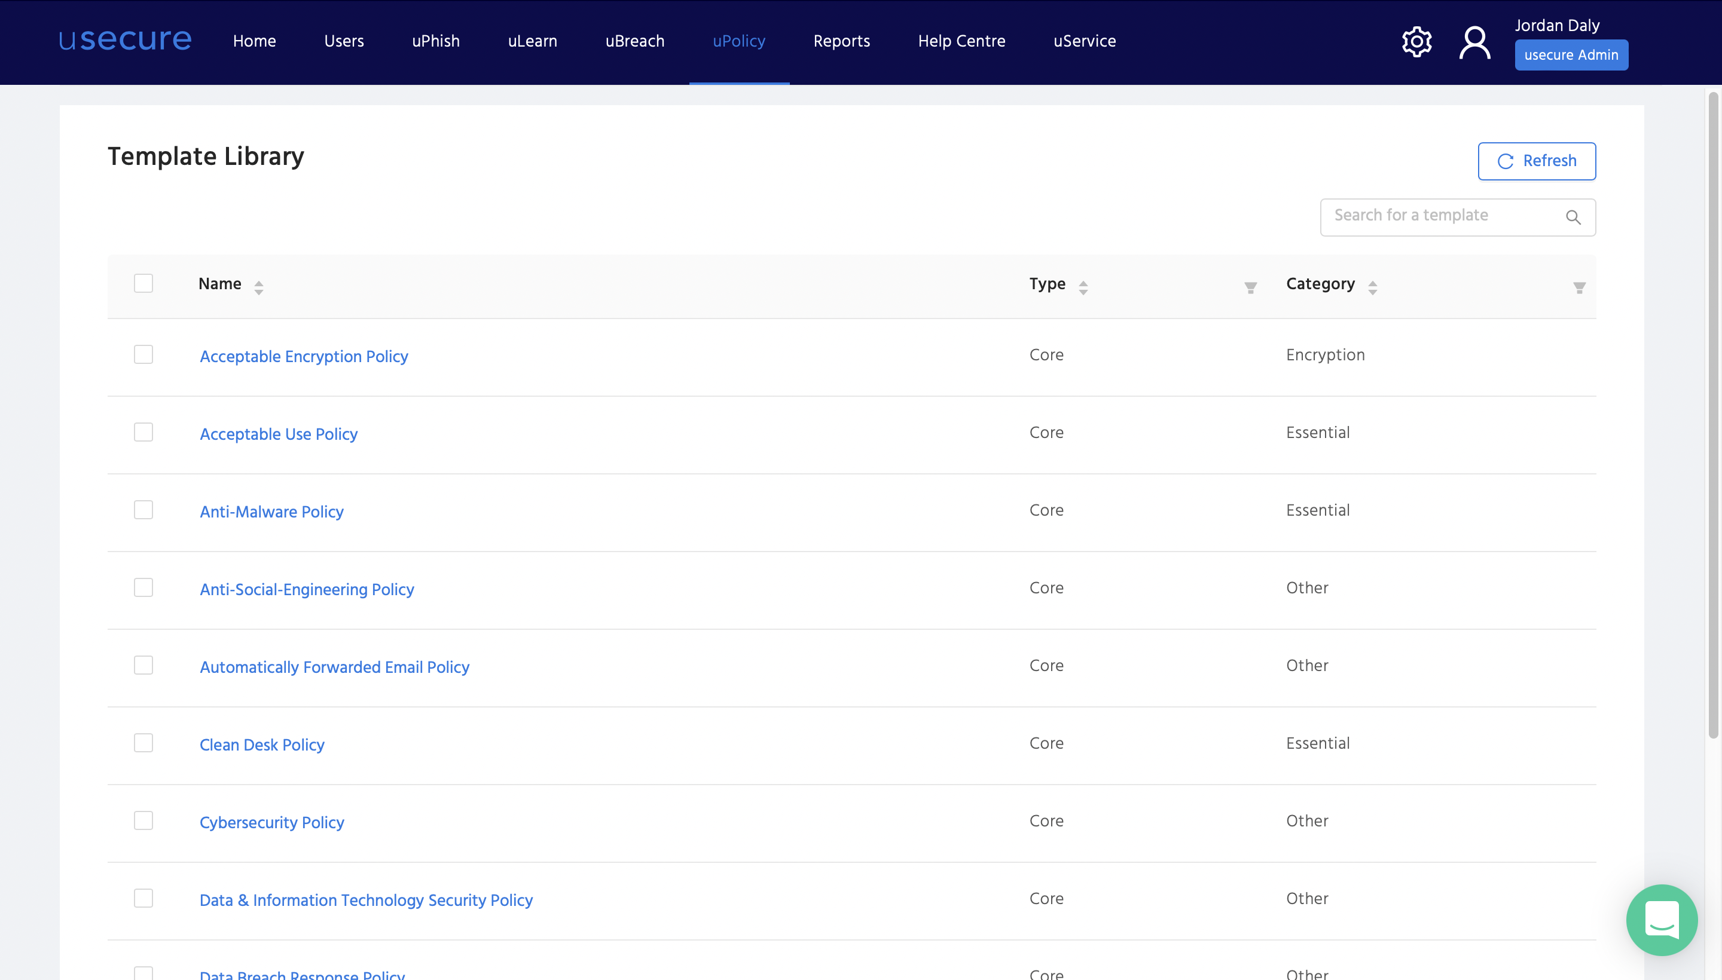The width and height of the screenshot is (1722, 980).
Task: Check the select-all checkbox in header
Action: tap(143, 283)
